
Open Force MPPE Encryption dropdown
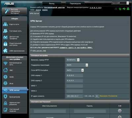[75, 70]
